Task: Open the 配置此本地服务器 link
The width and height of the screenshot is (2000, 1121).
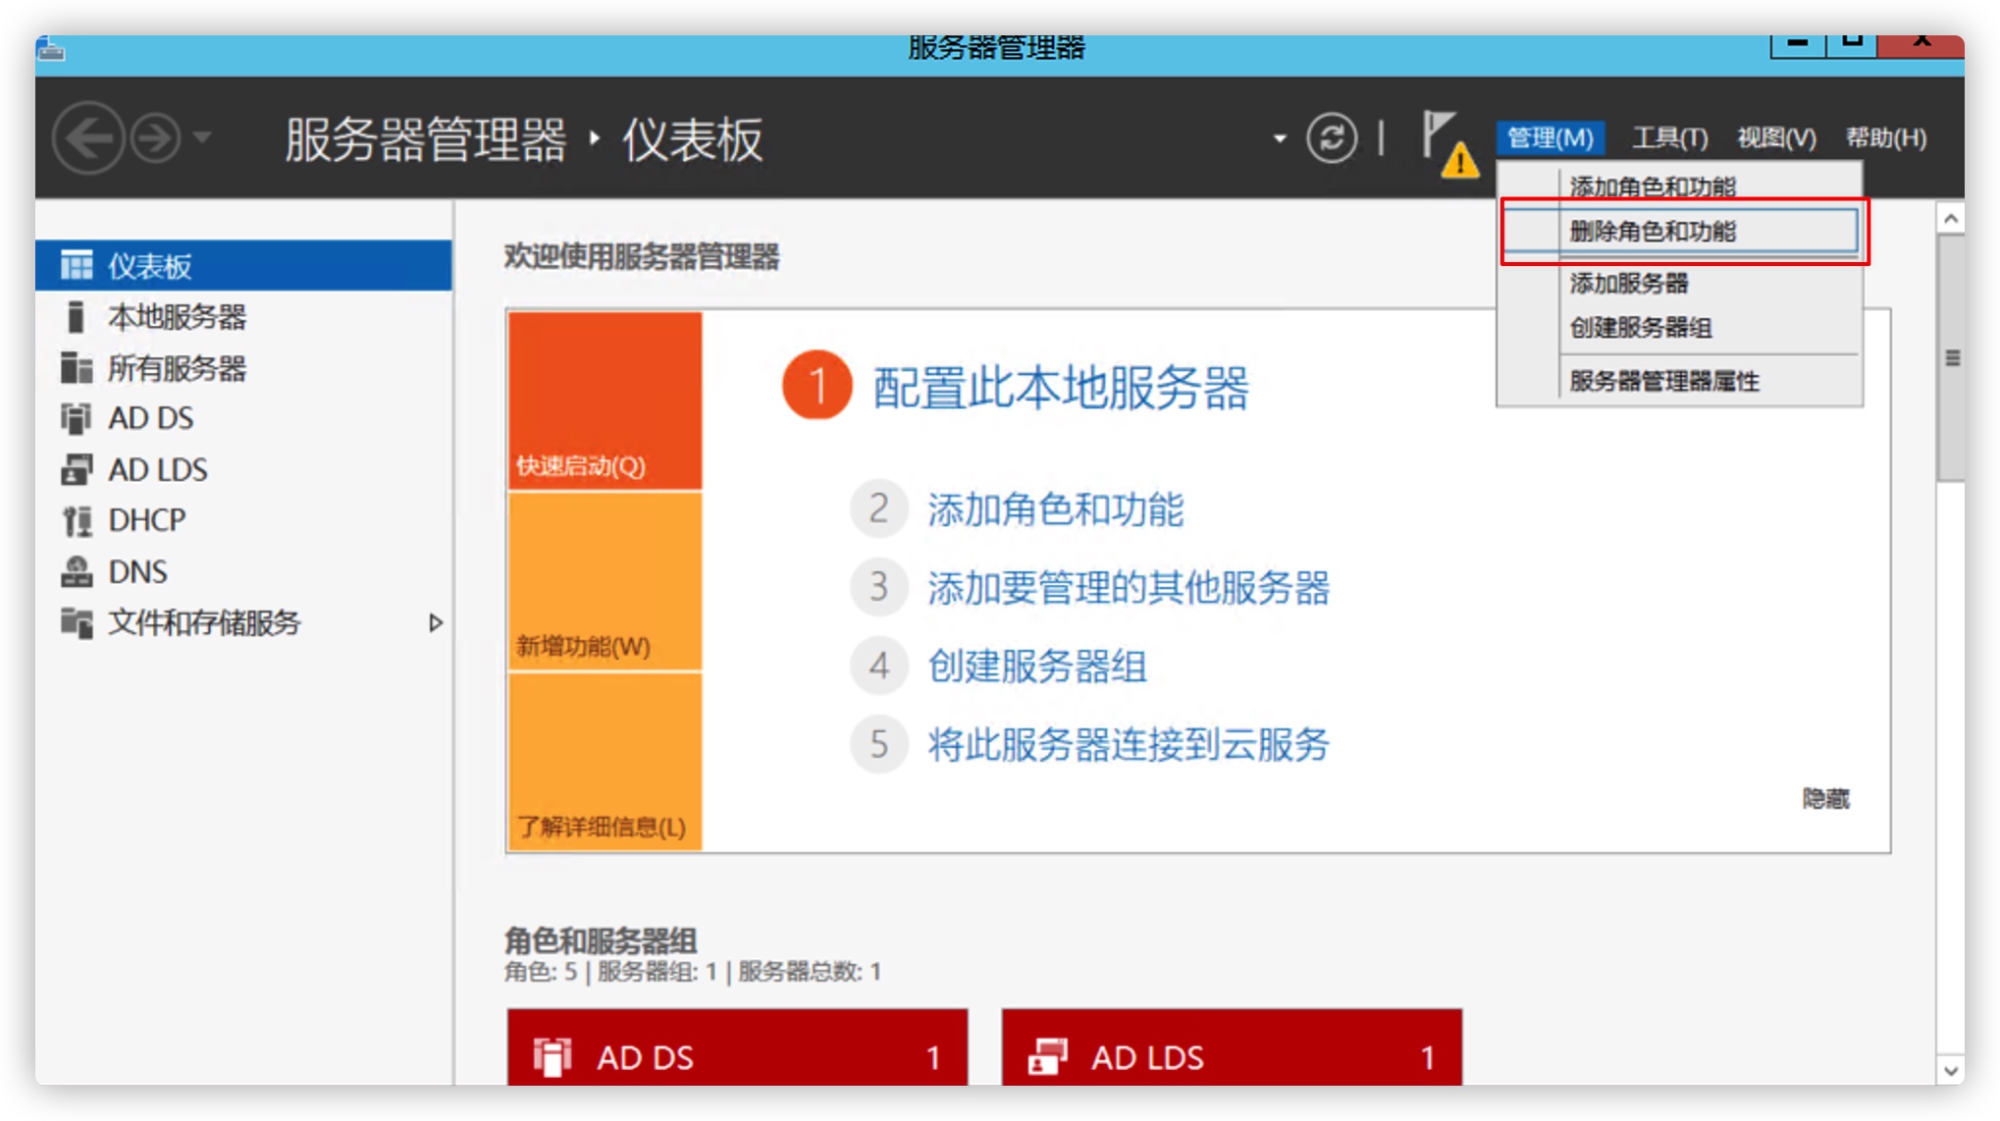Action: [1061, 387]
